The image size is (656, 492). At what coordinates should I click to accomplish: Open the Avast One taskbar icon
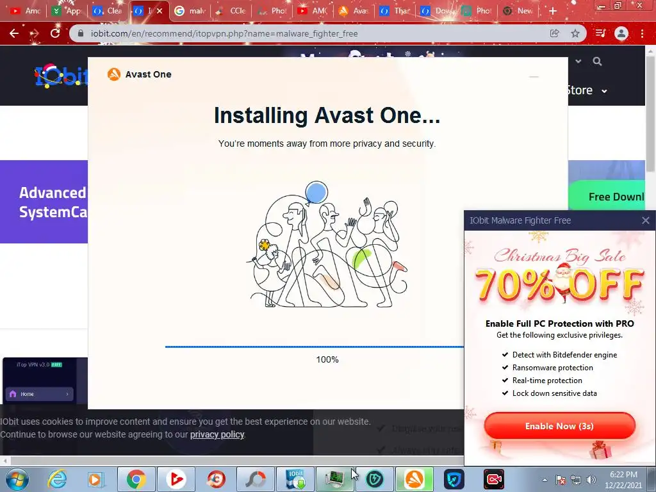(x=414, y=479)
